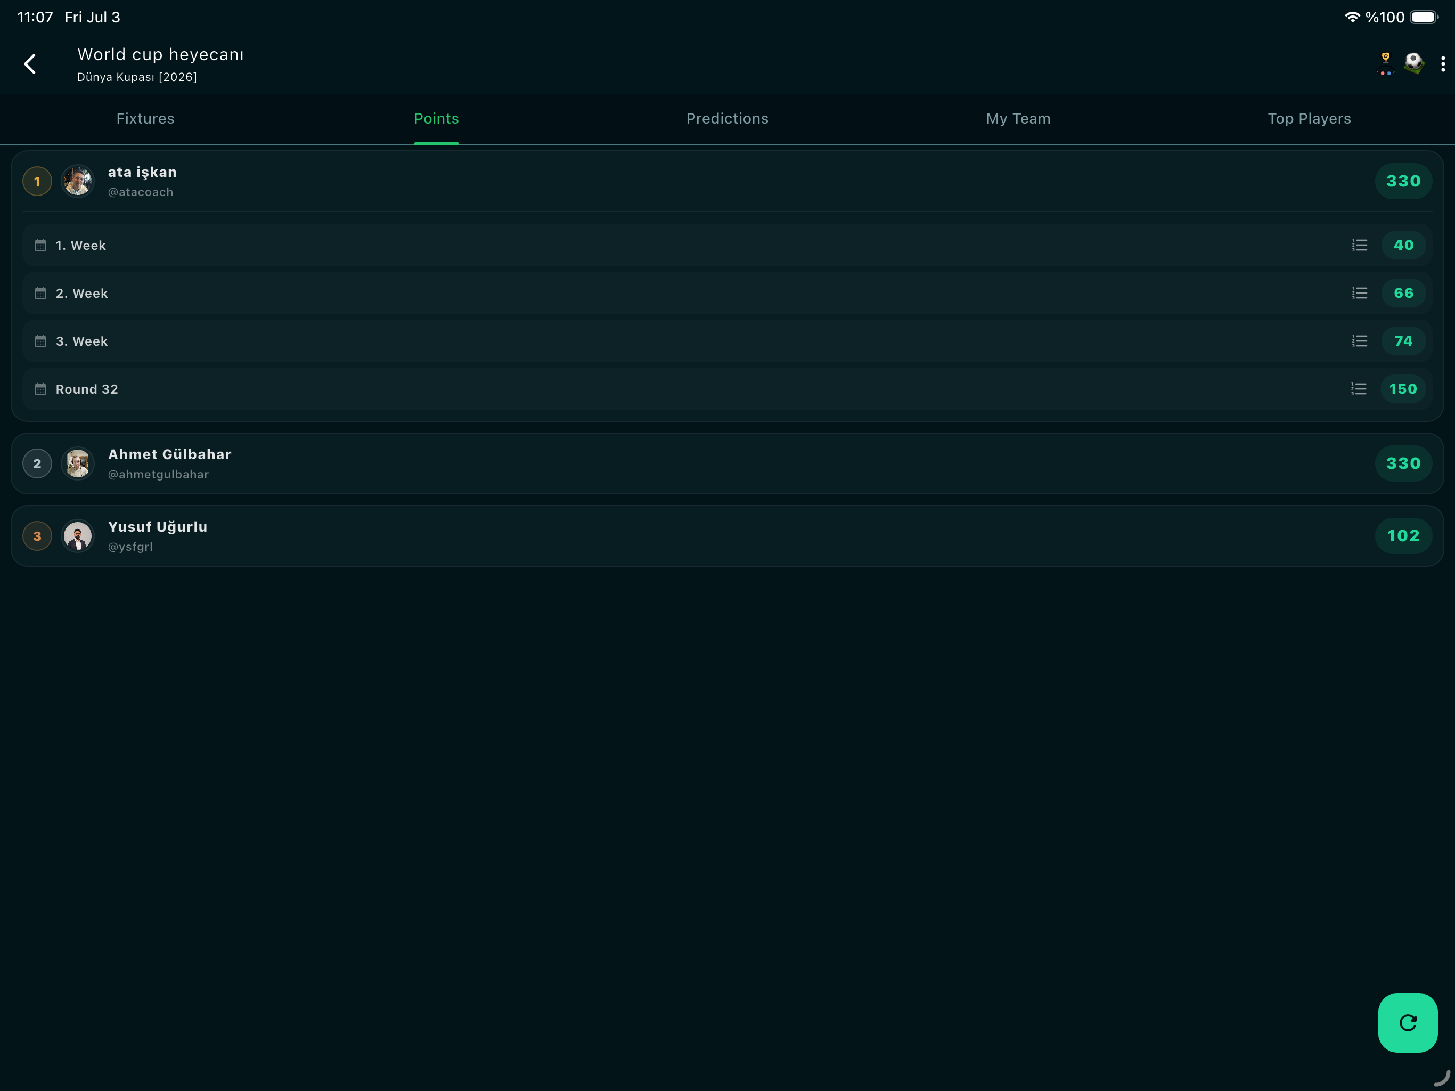Click the Dünya Kupası [2026] subtitle
The height and width of the screenshot is (1091, 1455).
point(137,77)
